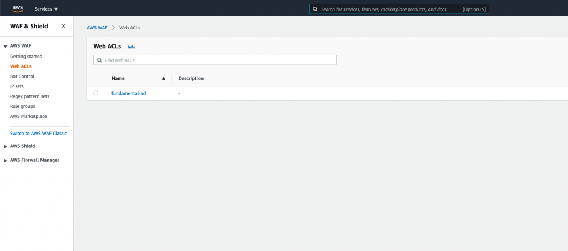This screenshot has height=251, width=568.
Task: Navigate to Rule groups
Action: pos(22,106)
